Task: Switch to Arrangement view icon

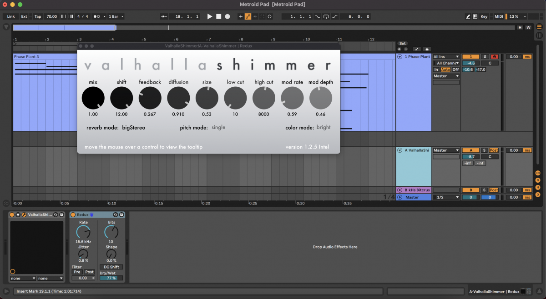Action: (539, 27)
